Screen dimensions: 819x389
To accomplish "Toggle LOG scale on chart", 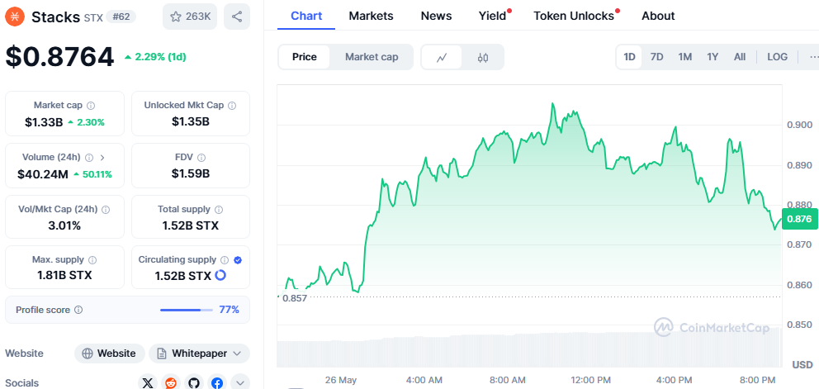I will tap(777, 57).
